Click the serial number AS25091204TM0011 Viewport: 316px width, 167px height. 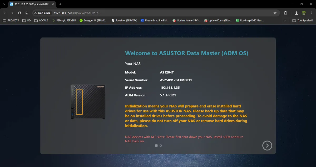(176, 80)
